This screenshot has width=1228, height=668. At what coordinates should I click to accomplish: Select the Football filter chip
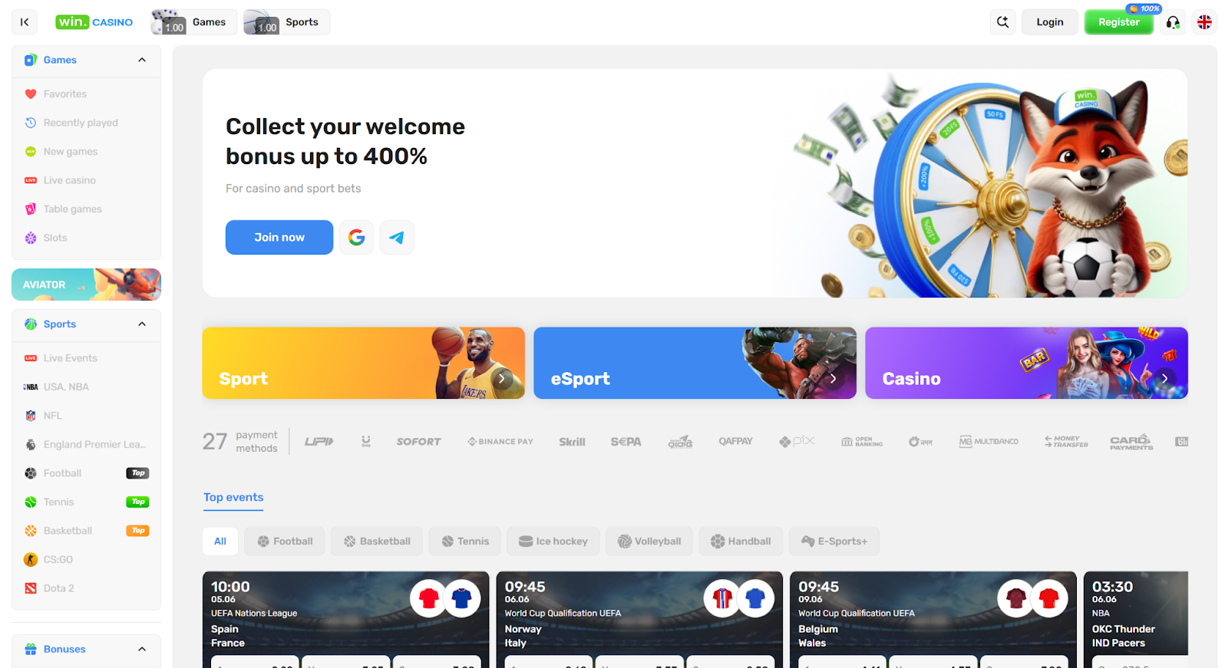coord(285,541)
